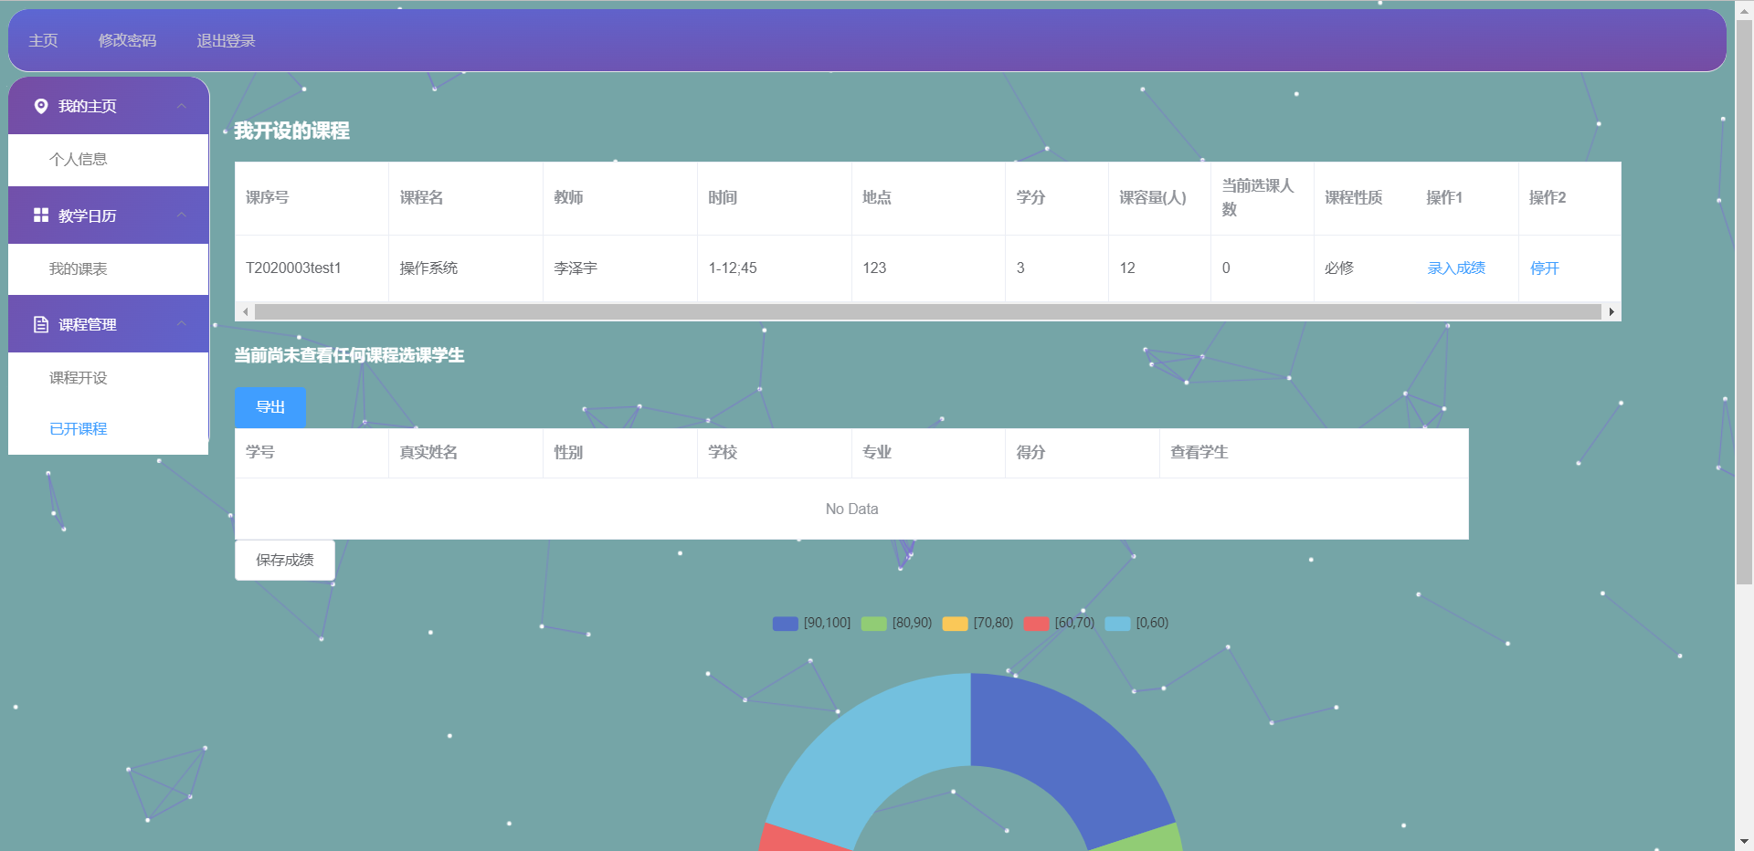The height and width of the screenshot is (851, 1754).
Task: Open the 我的课表 sidebar item
Action: [109, 269]
